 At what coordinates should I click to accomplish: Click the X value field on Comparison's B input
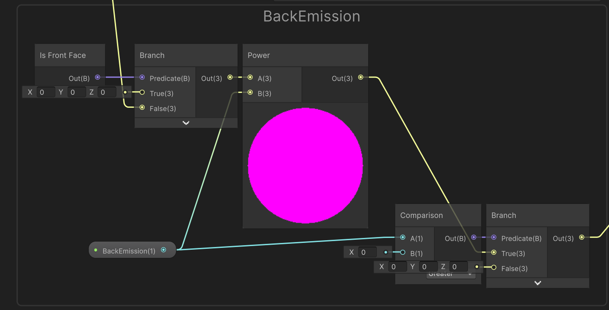pyautogui.click(x=368, y=252)
